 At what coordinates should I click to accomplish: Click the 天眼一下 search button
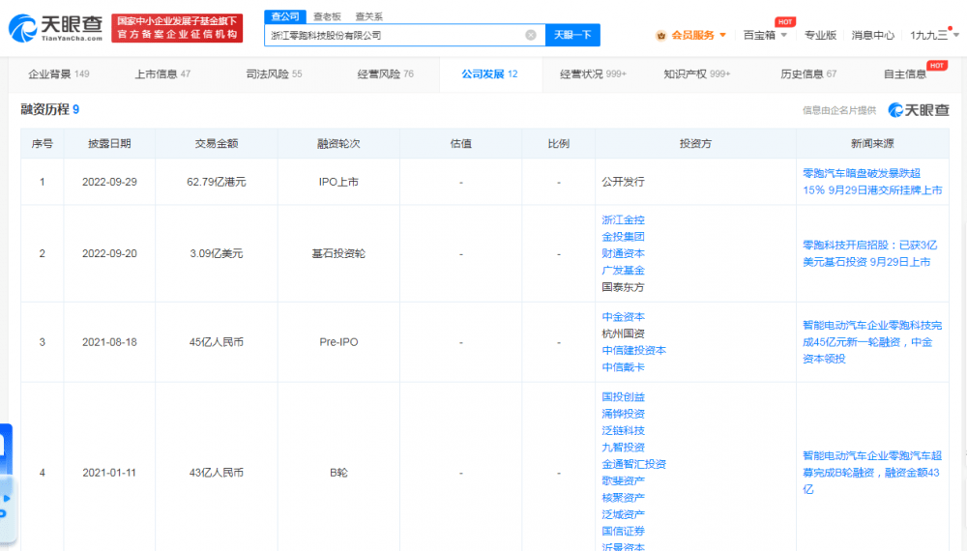(572, 35)
